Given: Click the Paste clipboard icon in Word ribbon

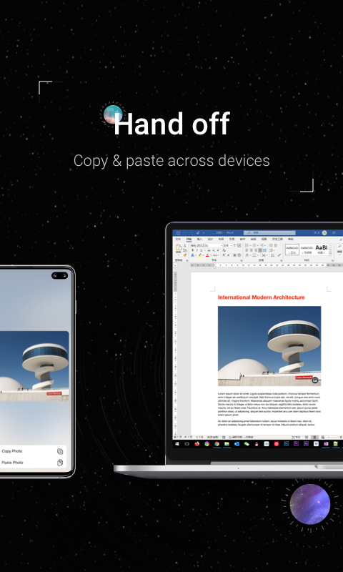Looking at the screenshot, I should 179,247.
